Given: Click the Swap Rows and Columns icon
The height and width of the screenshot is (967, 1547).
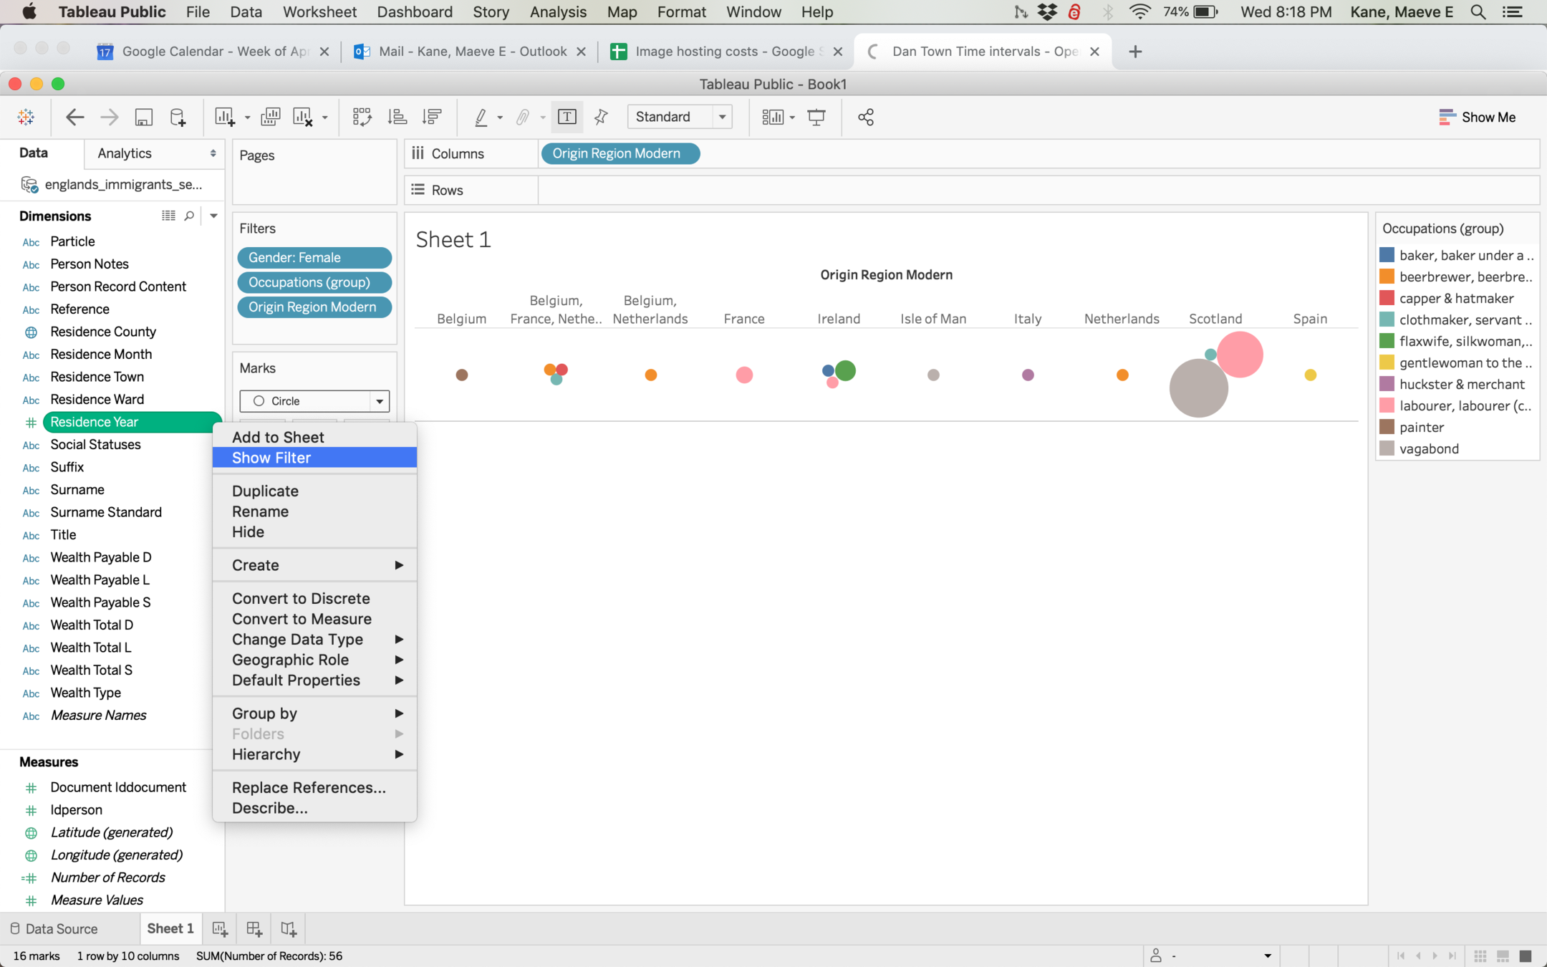Looking at the screenshot, I should pyautogui.click(x=362, y=117).
